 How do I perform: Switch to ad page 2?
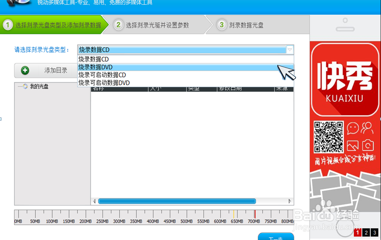[x=366, y=232]
